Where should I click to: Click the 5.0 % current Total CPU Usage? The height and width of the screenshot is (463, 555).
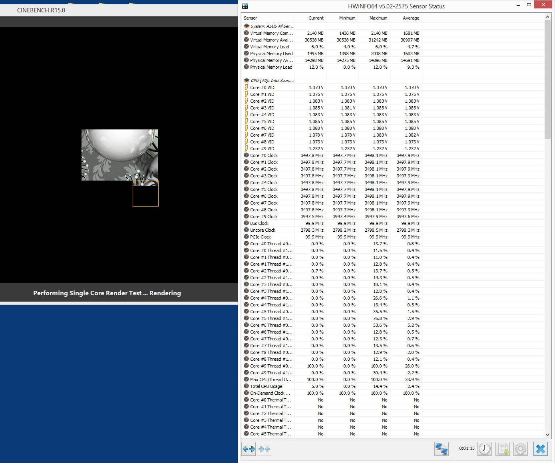pos(318,386)
